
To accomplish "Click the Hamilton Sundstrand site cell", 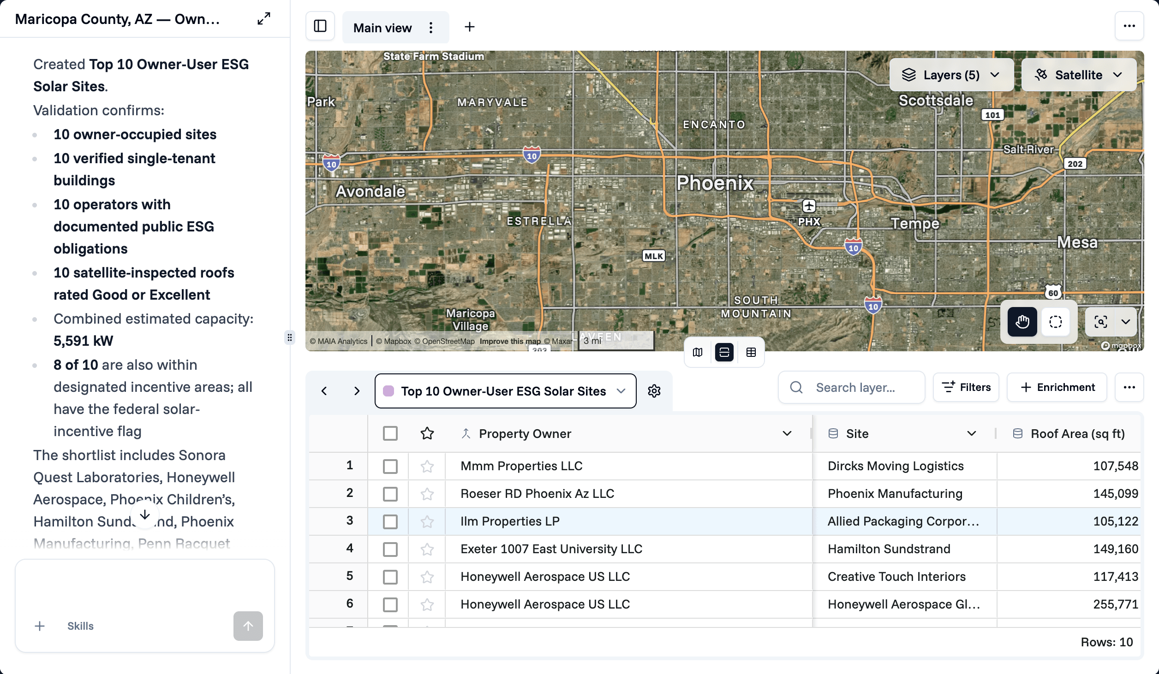I will click(x=904, y=549).
